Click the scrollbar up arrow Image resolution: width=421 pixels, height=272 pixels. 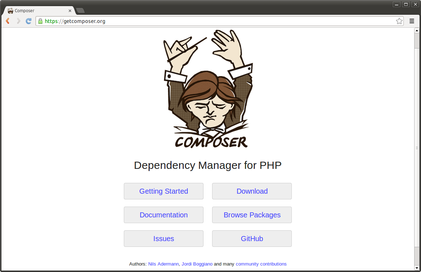417,31
